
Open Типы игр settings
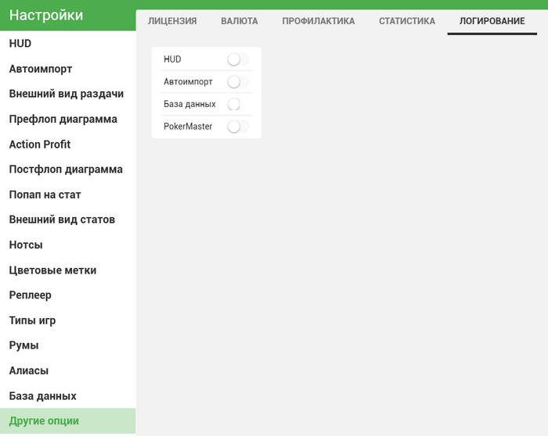click(x=68, y=320)
